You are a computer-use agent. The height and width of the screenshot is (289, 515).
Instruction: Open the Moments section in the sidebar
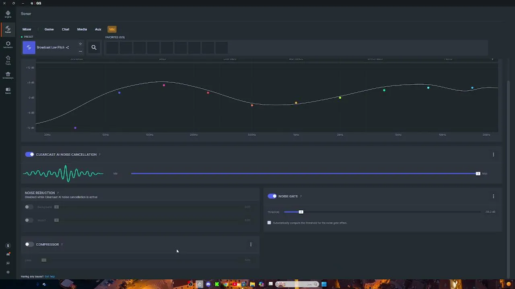[x=8, y=45]
